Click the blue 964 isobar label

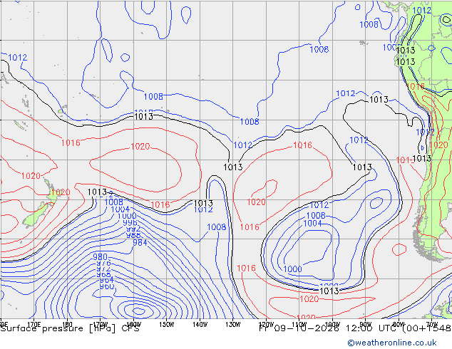[106, 280]
